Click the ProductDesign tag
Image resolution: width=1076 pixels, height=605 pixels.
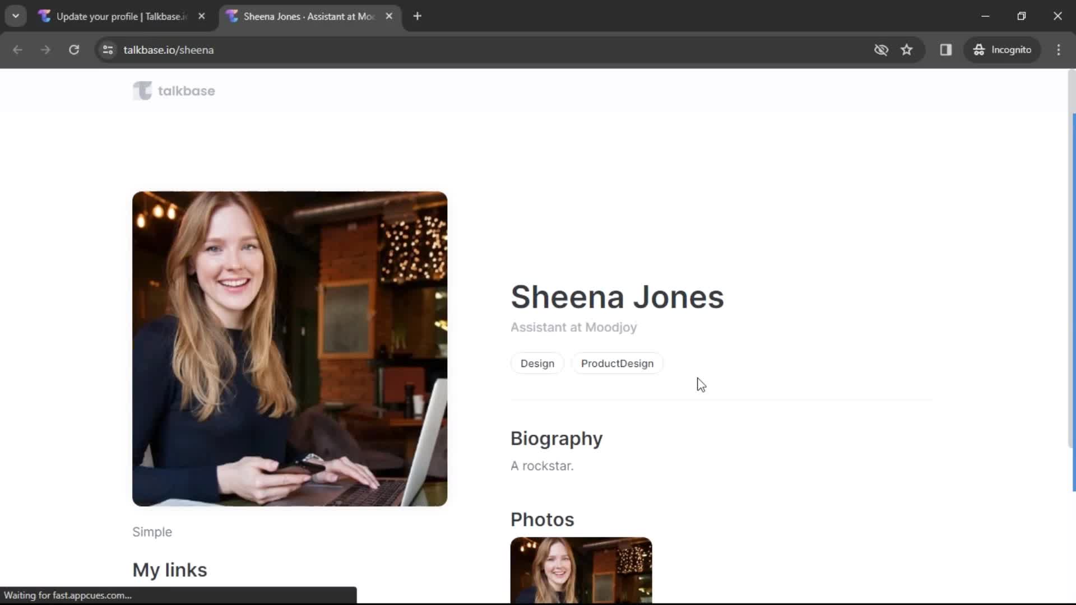click(617, 364)
